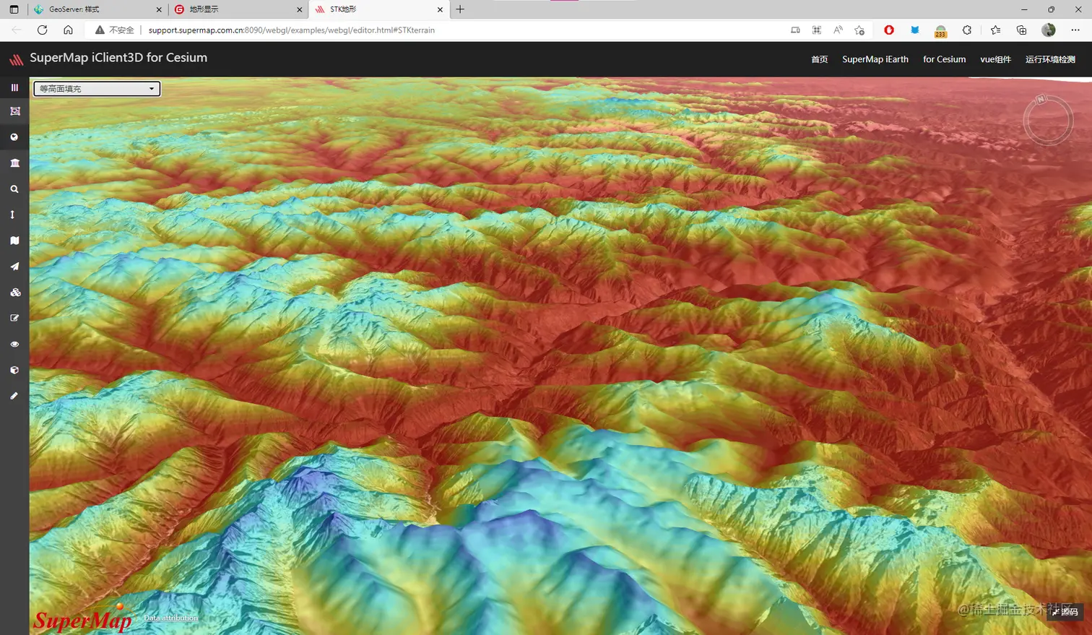Viewport: 1092px width, 635px height.
Task: Select the 3D box icon in sidebar
Action: click(14, 370)
